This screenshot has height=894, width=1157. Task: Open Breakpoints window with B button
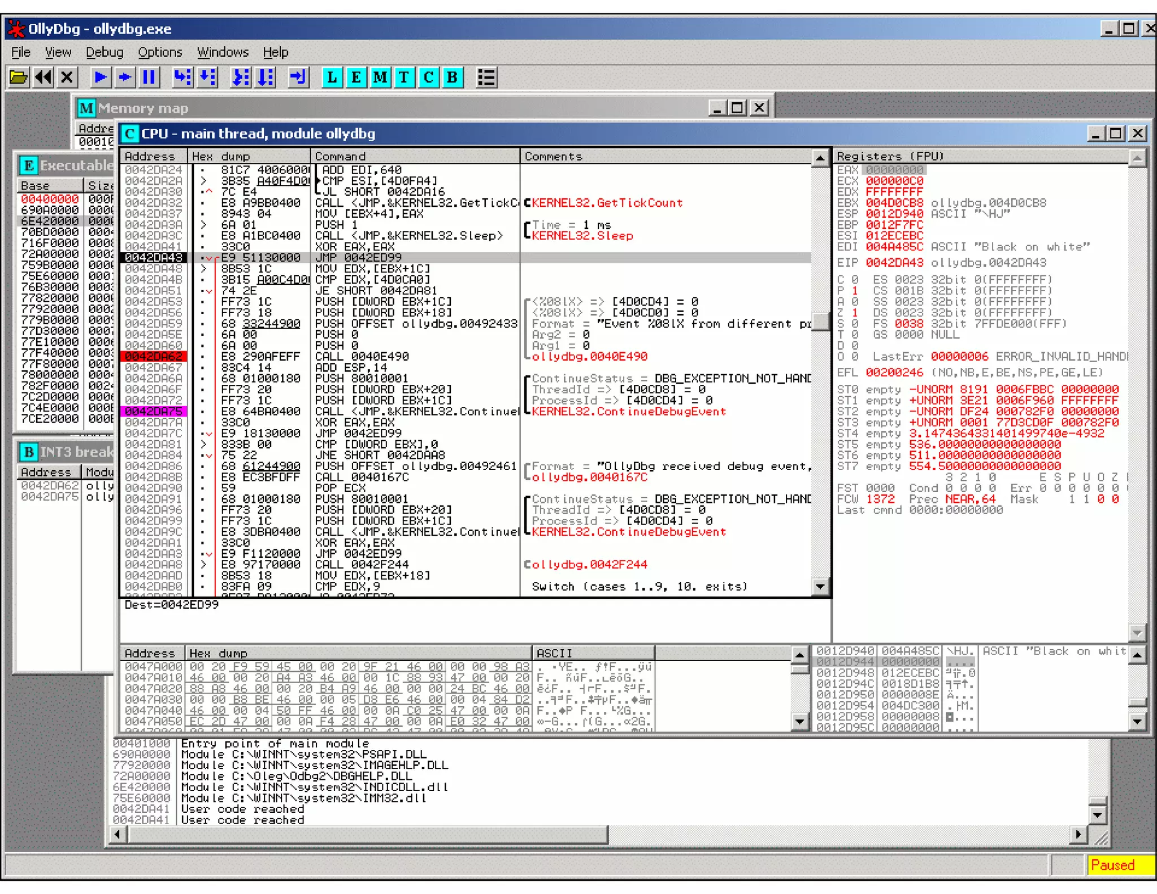point(452,77)
